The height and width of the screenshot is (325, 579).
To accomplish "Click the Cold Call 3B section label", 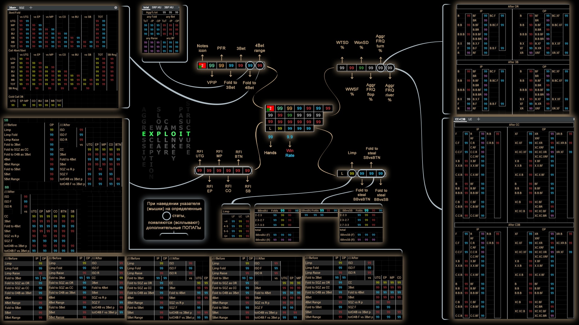I will coord(16,97).
